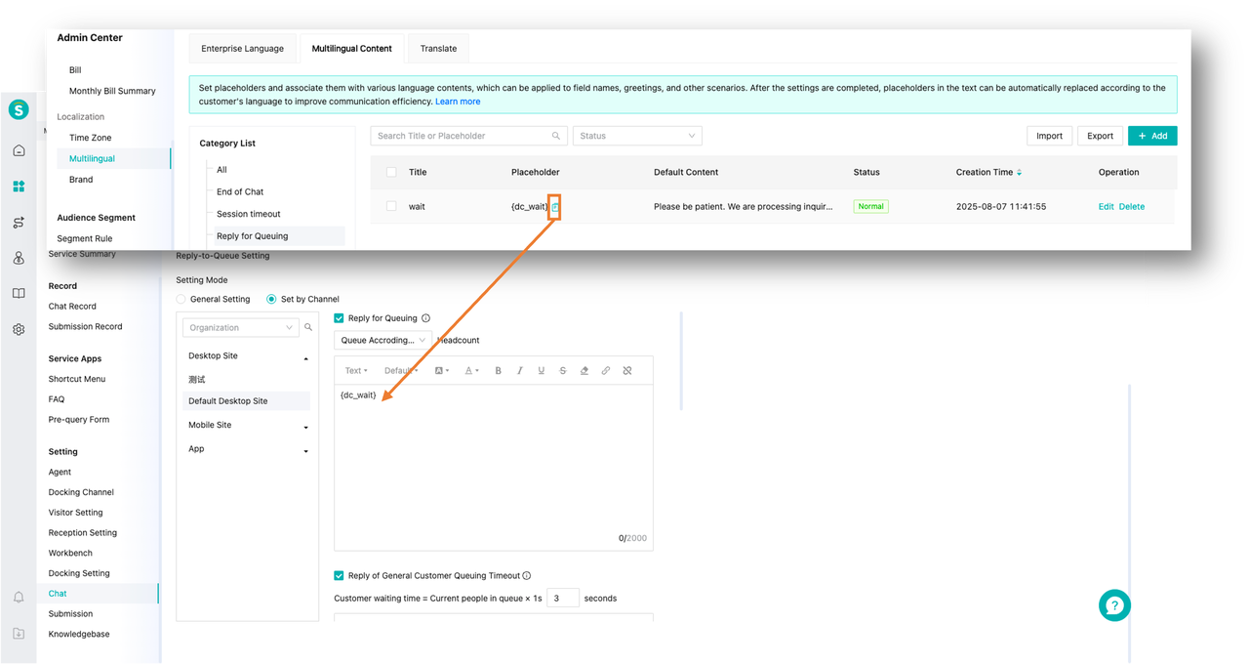Open Chat Record in the sidebar
Viewport: 1249px width, 664px height.
[72, 307]
